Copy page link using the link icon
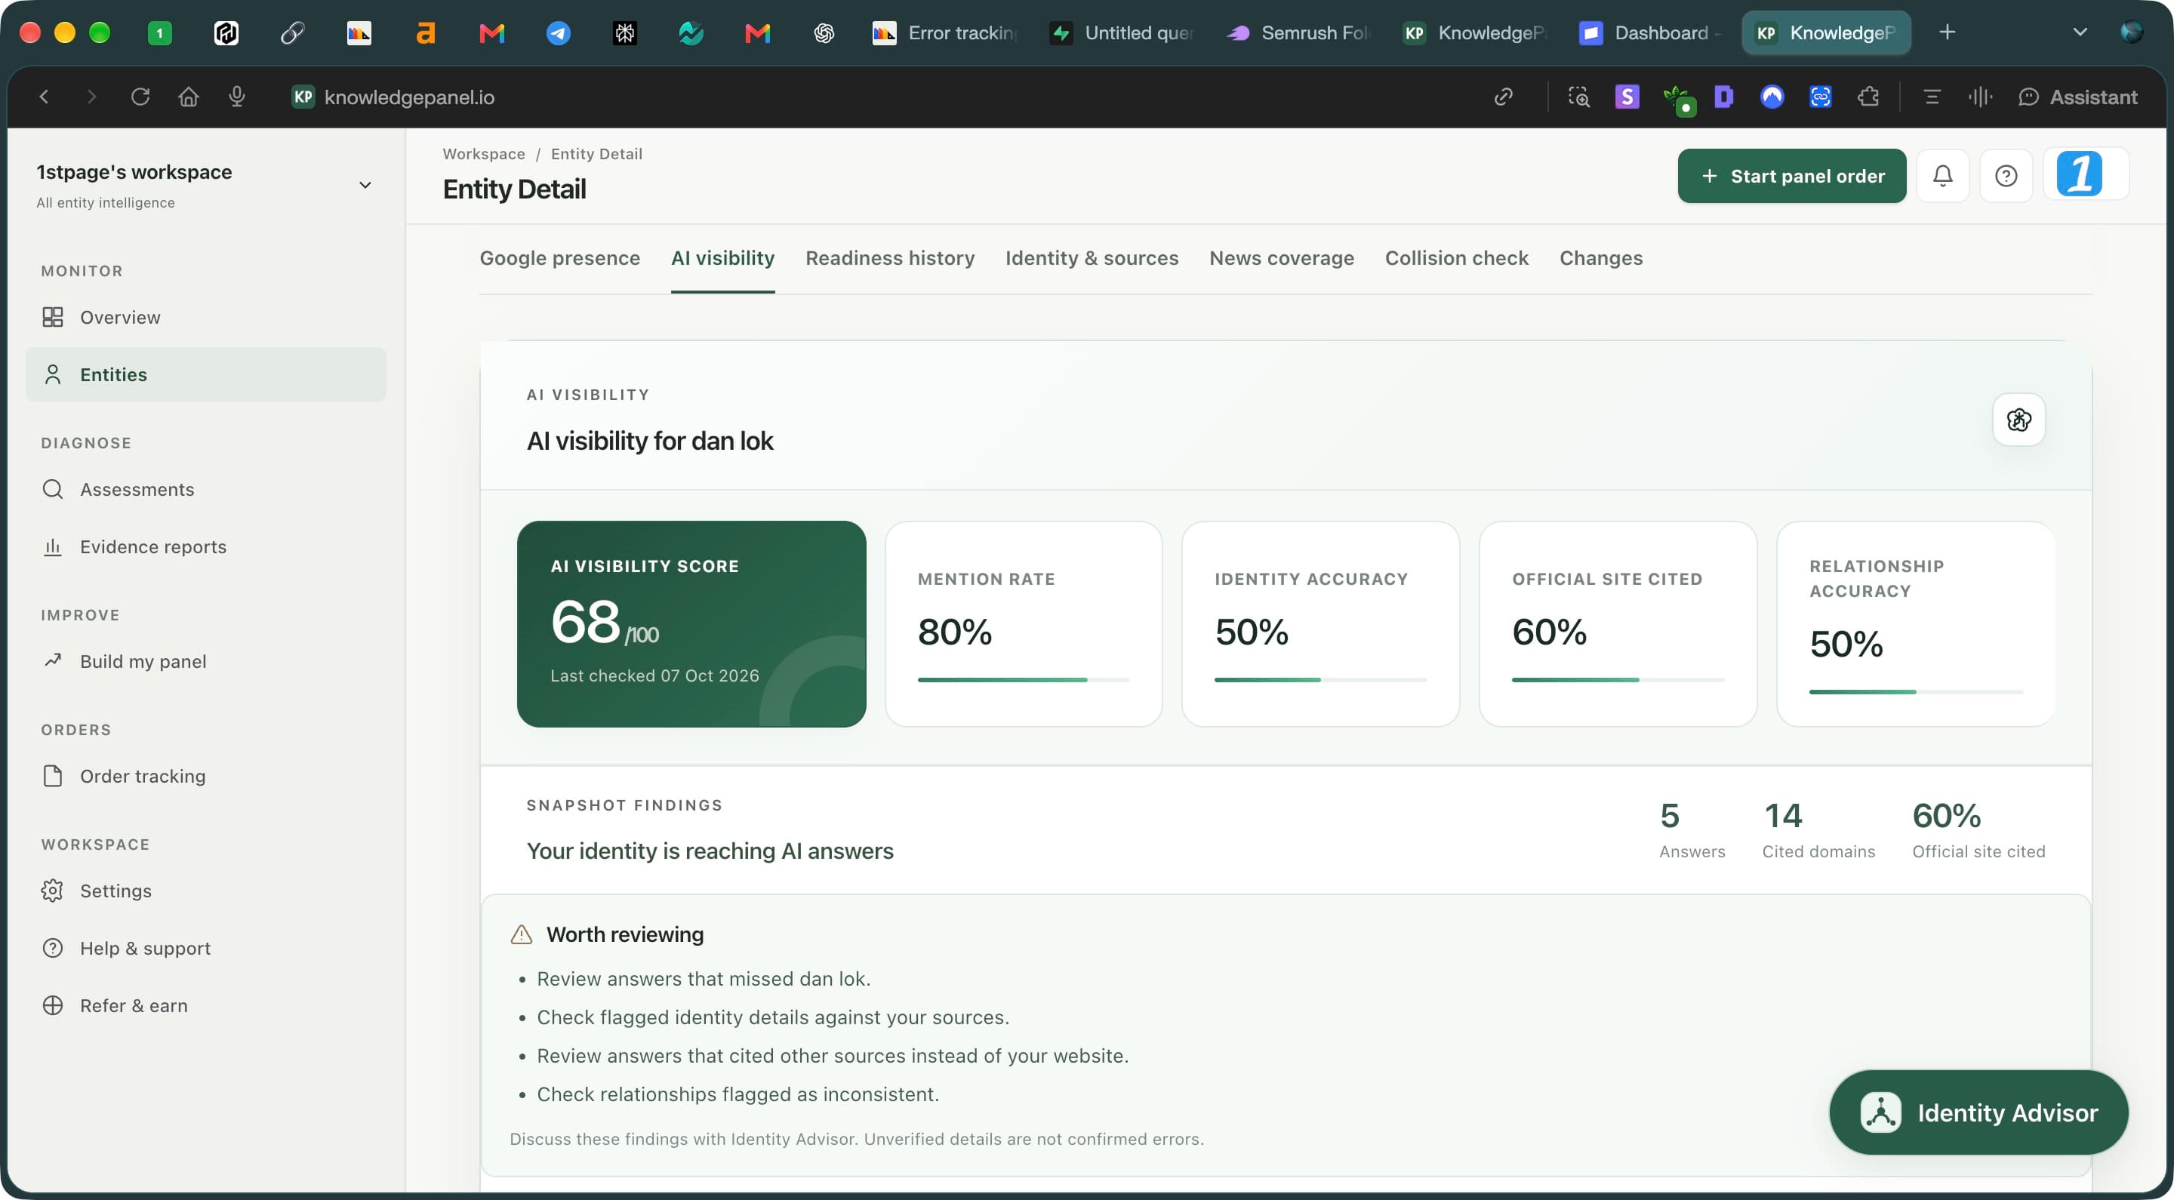The width and height of the screenshot is (2174, 1200). pyautogui.click(x=1502, y=97)
